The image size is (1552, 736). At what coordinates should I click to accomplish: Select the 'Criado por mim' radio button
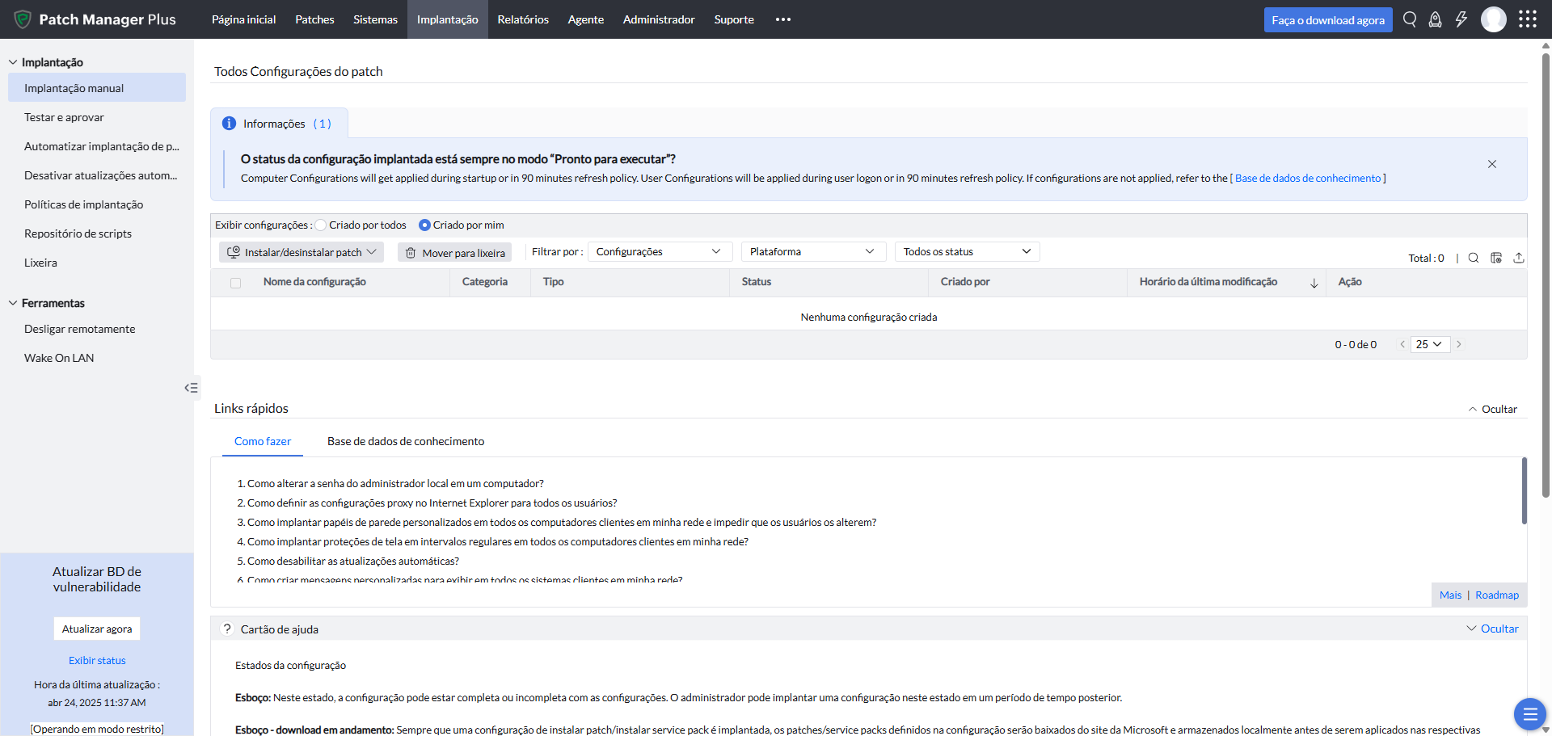(424, 225)
